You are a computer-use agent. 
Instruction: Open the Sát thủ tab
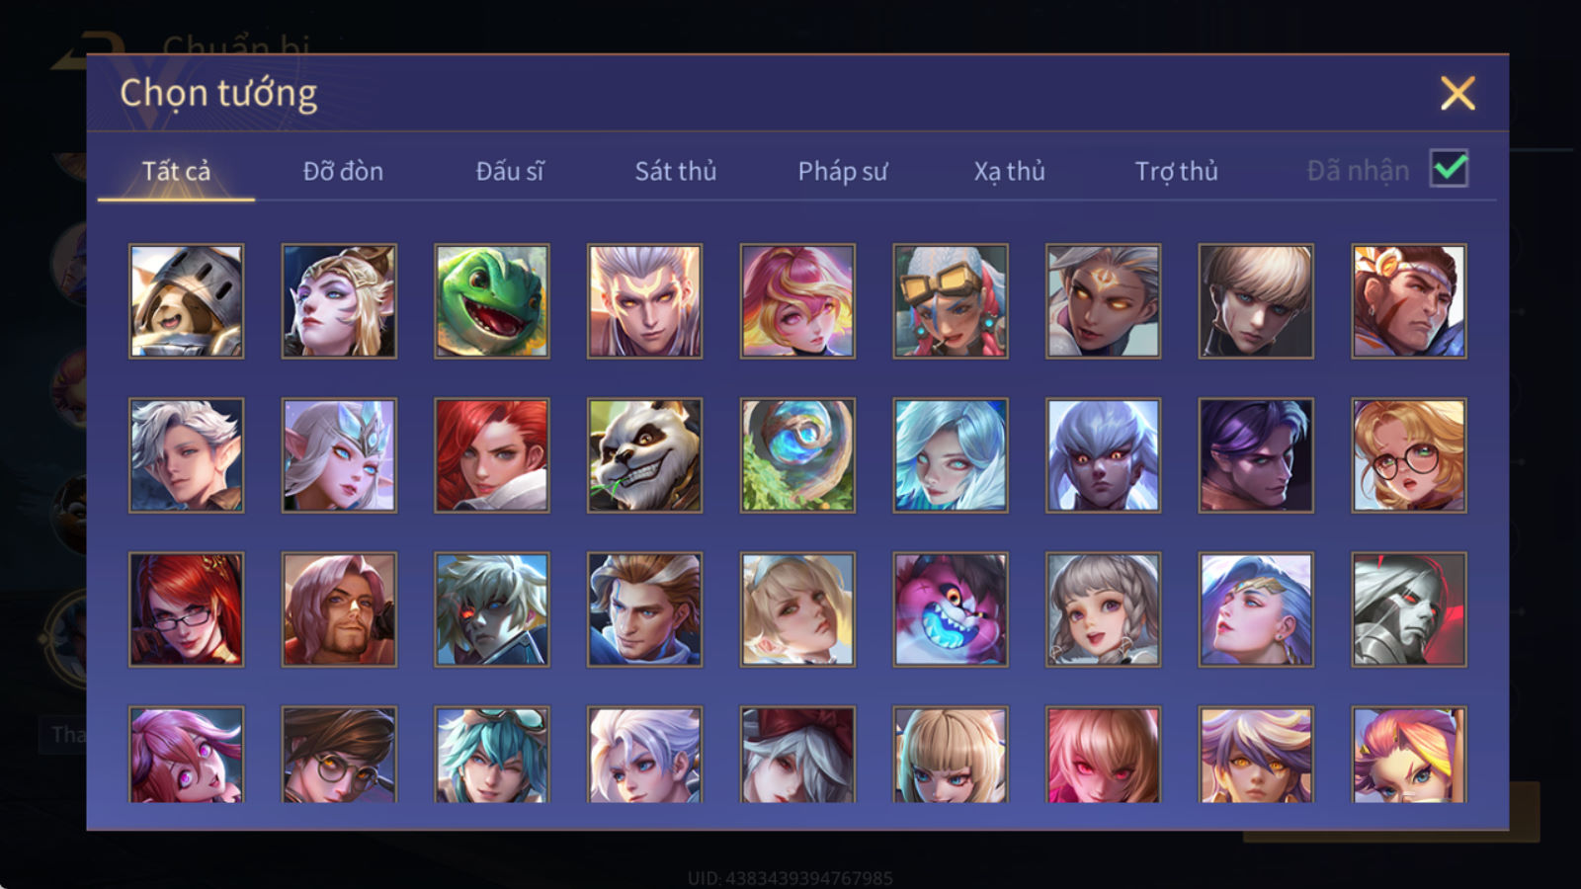point(676,171)
